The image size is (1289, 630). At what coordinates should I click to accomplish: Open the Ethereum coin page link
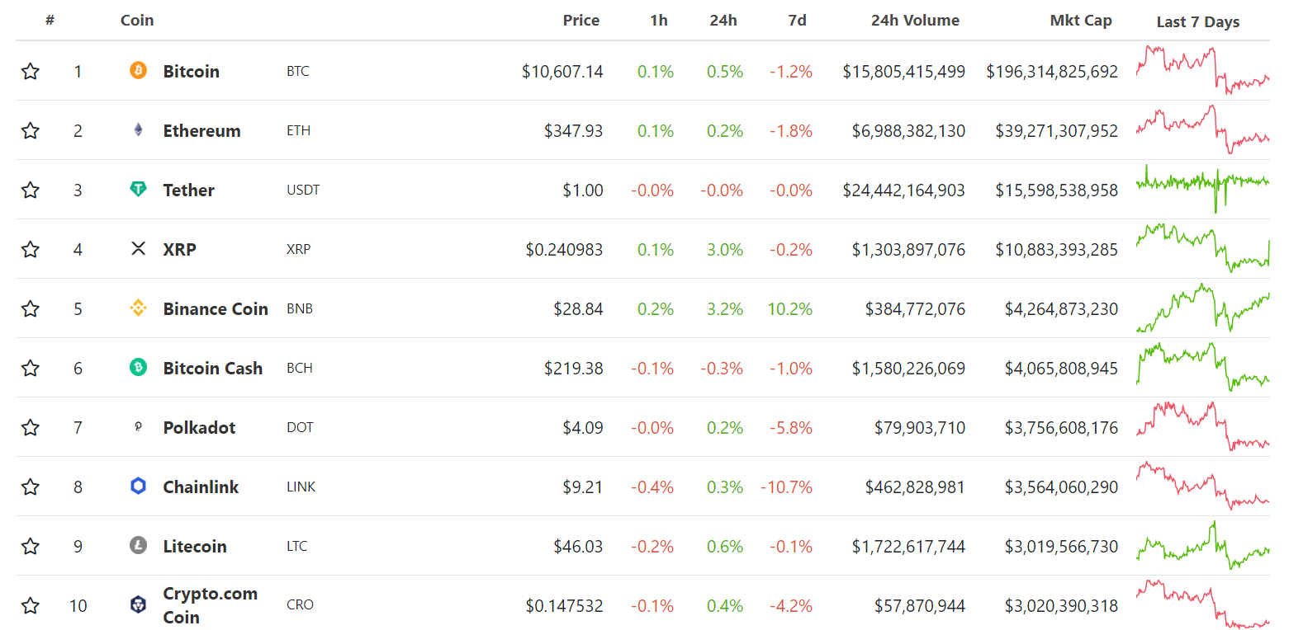(202, 130)
